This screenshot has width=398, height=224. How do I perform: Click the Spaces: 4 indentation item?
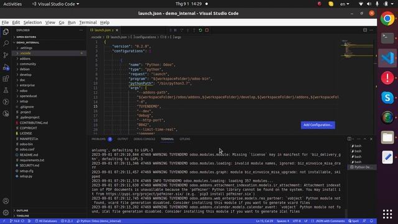point(283,221)
